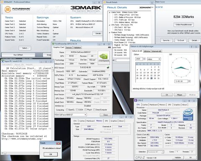Click the Details... button in 3DMark System section
Viewport: 201px width, 161px height.
98,34
